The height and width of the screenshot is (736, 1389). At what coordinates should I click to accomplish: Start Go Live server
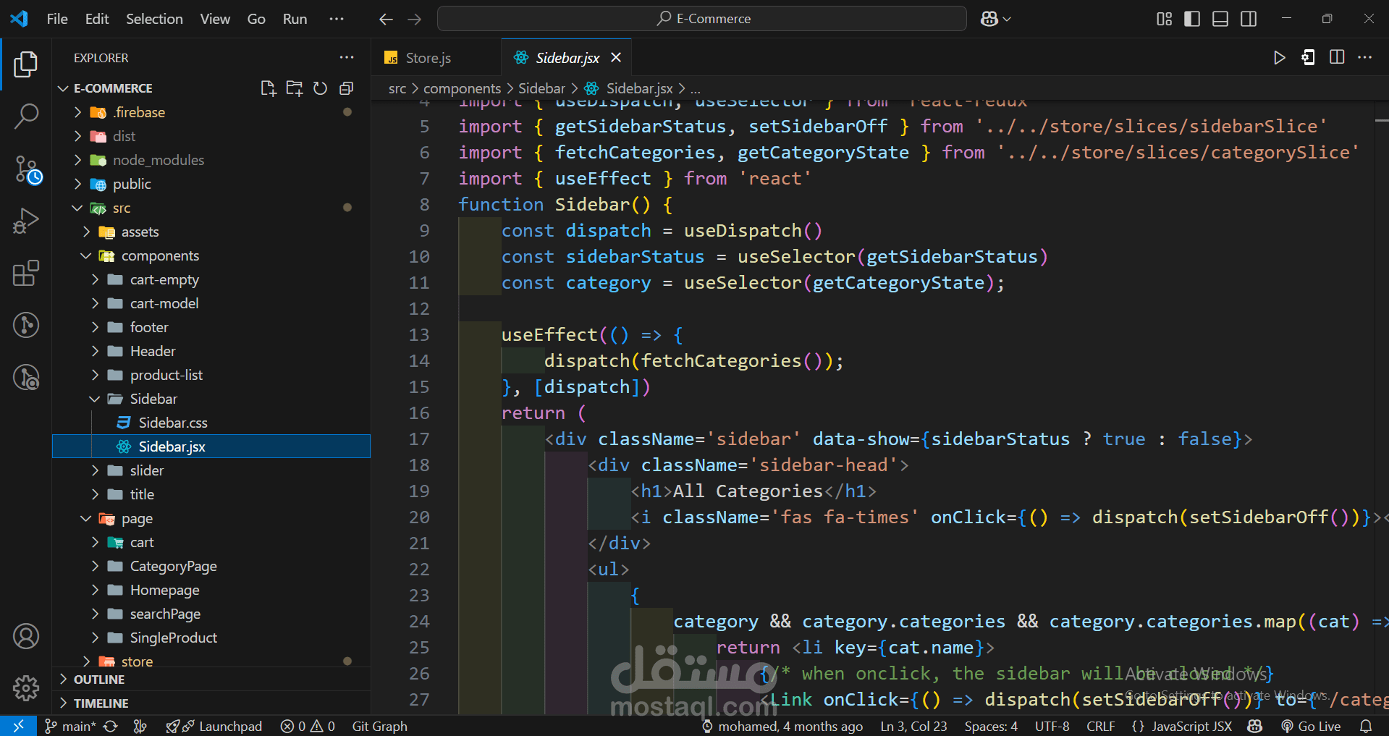coord(1311,726)
